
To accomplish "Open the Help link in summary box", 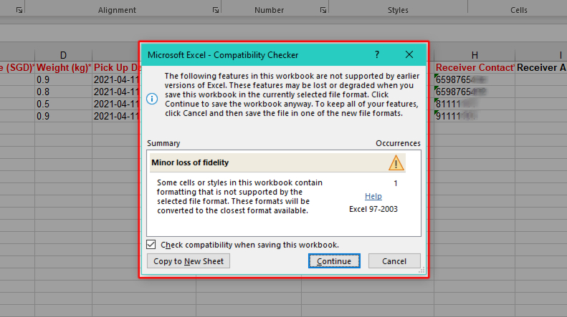I will tap(373, 196).
